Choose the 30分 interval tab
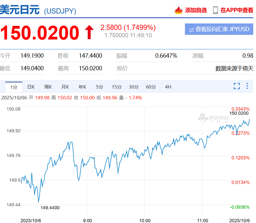 [134, 87]
